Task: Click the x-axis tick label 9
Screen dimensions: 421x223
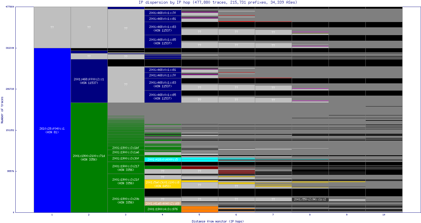Action: pyautogui.click(x=347, y=215)
